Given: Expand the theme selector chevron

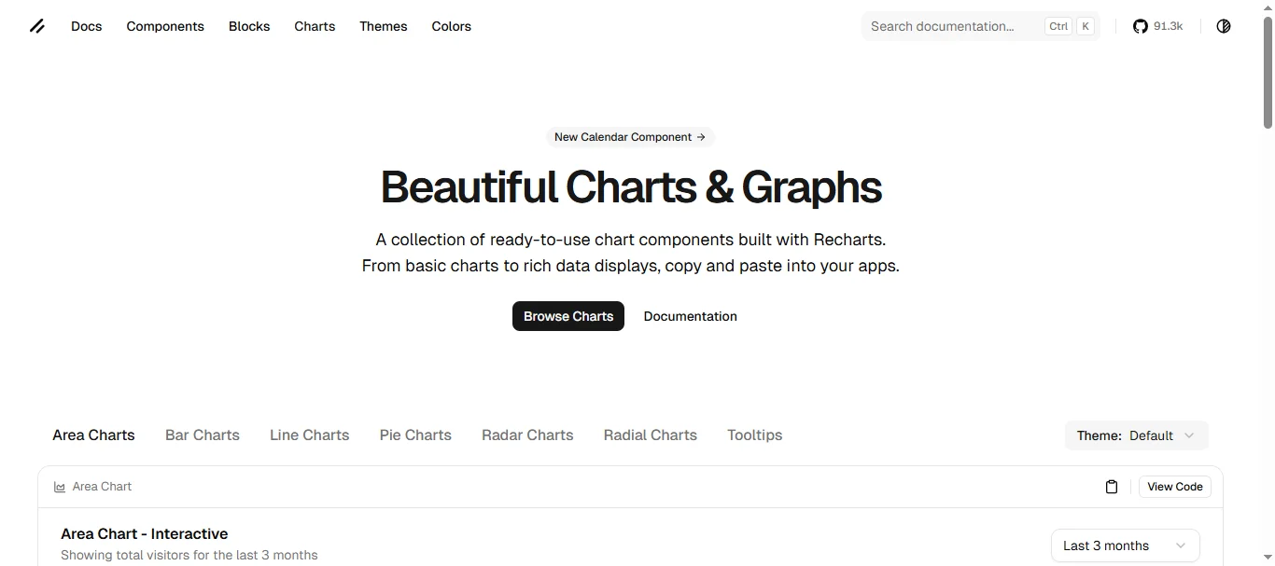Looking at the screenshot, I should pos(1189,435).
